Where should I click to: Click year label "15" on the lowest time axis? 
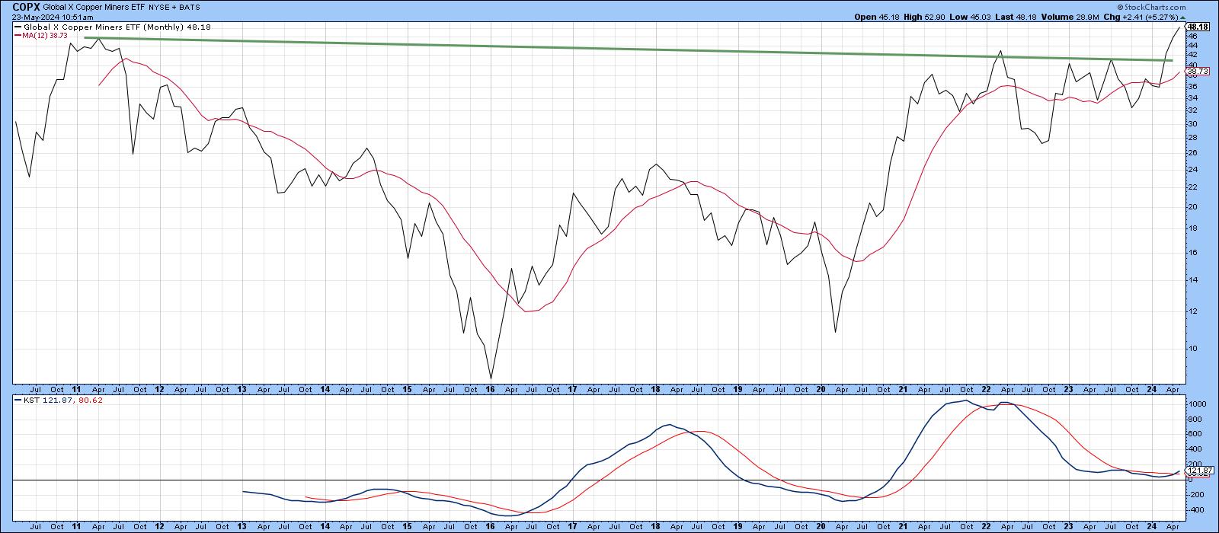[407, 526]
